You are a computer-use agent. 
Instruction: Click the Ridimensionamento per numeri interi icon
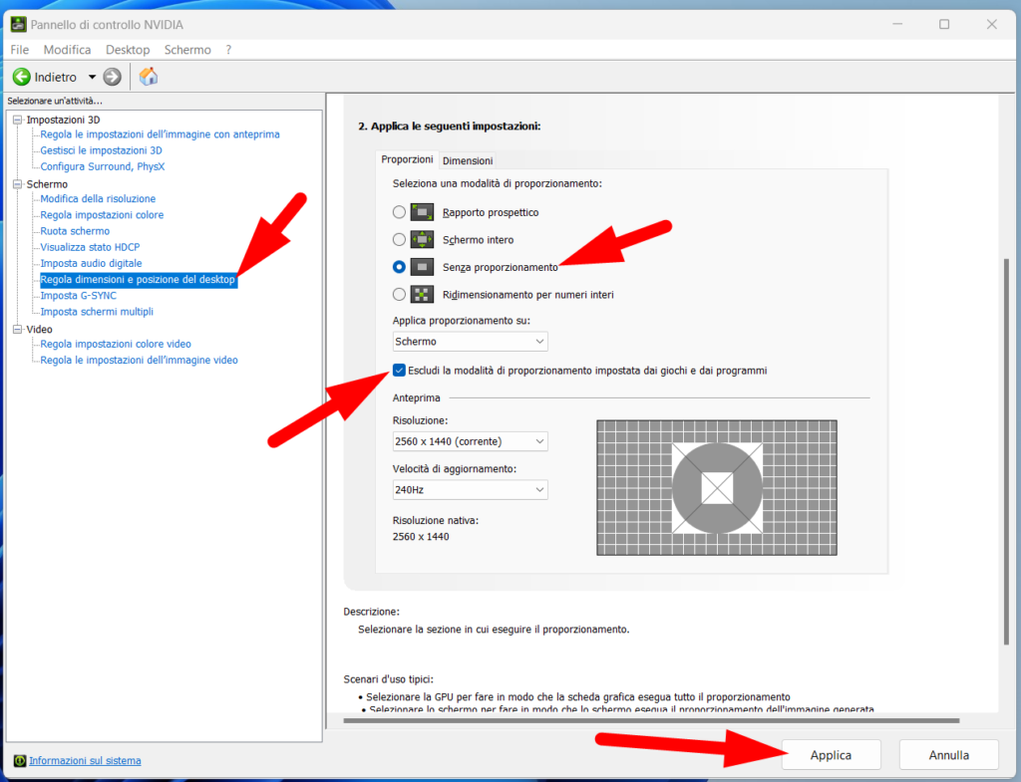[422, 295]
